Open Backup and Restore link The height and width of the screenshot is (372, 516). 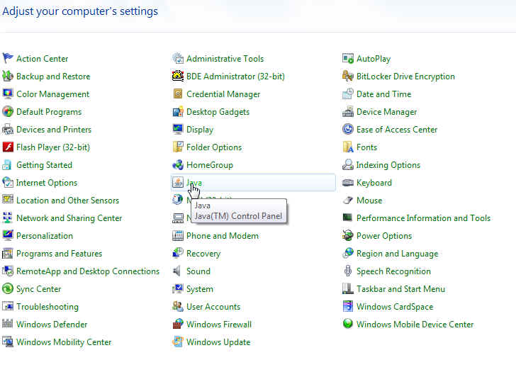(53, 77)
